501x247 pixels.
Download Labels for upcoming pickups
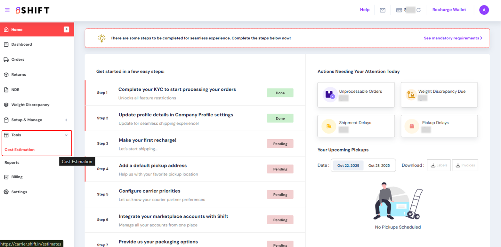439,165
